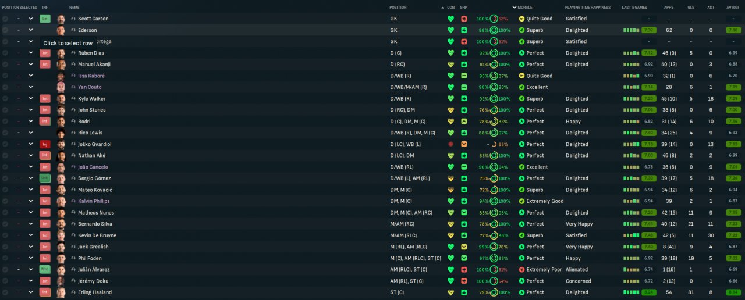Open position dropdown for Scott Carson
The height and width of the screenshot is (300, 745).
coord(31,19)
